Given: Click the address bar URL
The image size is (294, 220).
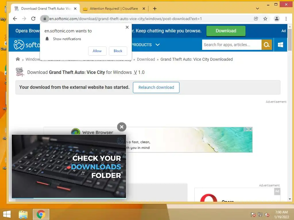Looking at the screenshot, I should pos(125,19).
